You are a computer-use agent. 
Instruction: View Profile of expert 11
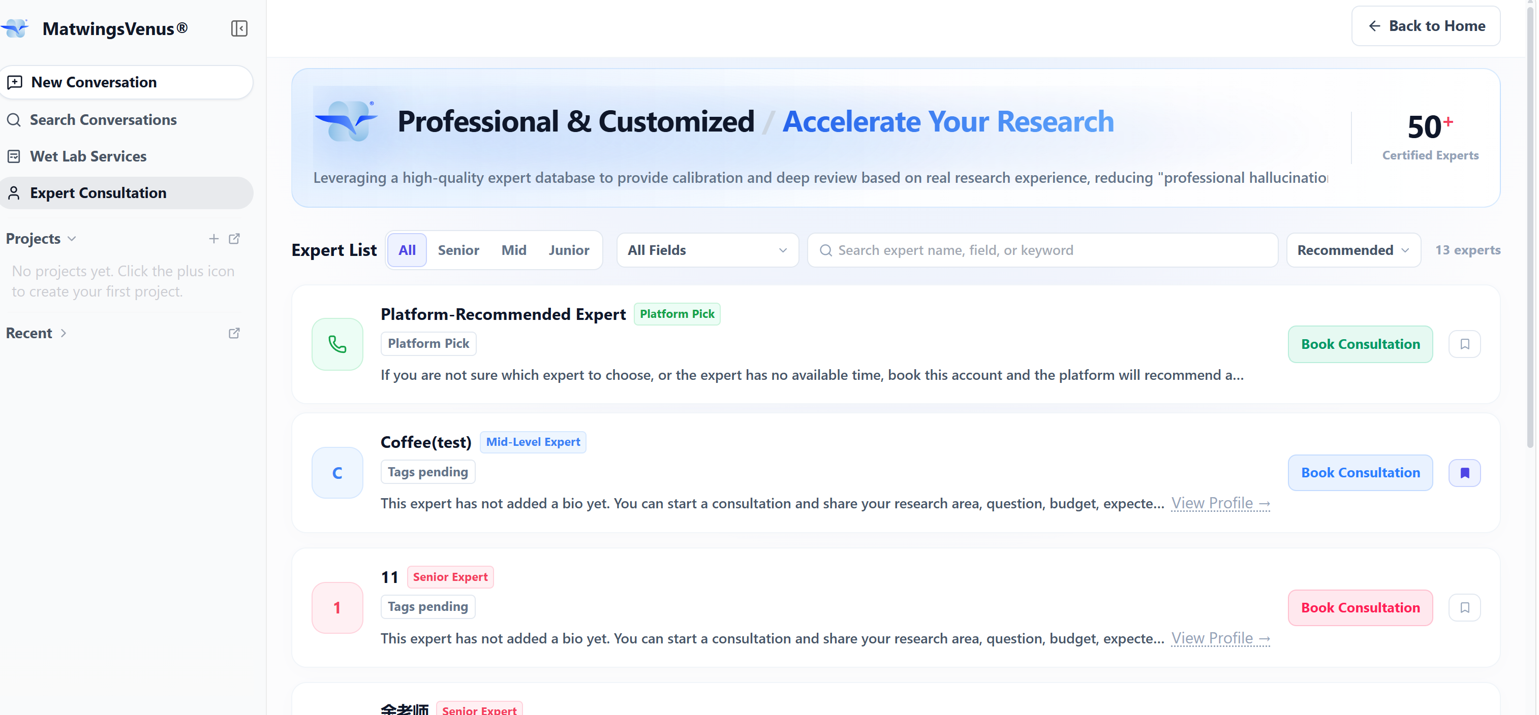[1220, 638]
